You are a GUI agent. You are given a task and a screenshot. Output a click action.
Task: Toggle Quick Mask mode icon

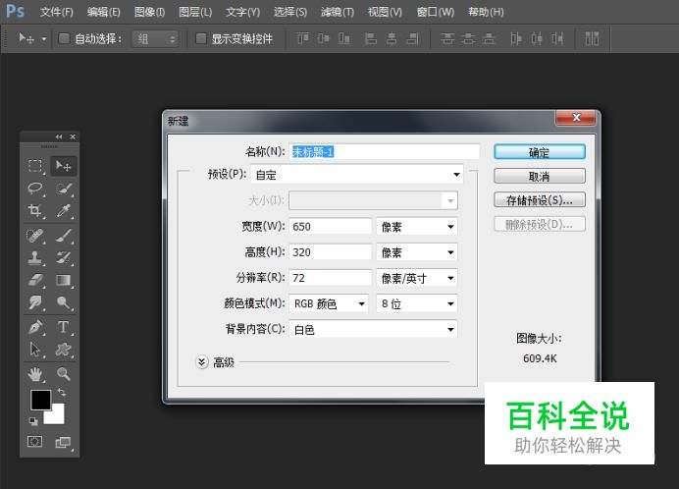35,442
